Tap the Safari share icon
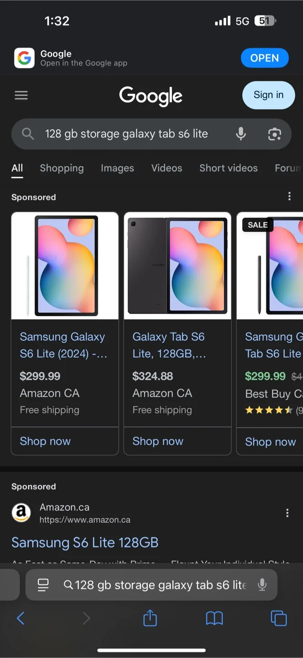Image resolution: width=303 pixels, height=658 pixels. coord(150,618)
